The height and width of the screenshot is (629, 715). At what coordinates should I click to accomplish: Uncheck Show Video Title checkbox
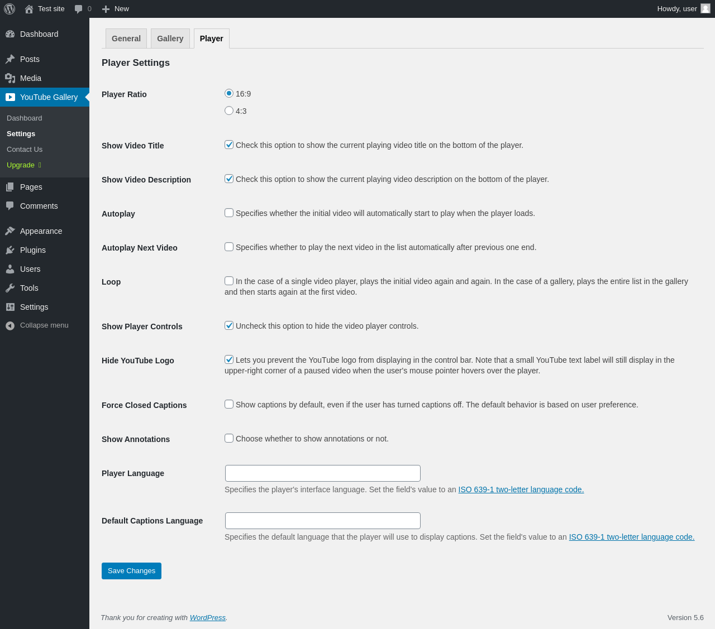pyautogui.click(x=229, y=145)
